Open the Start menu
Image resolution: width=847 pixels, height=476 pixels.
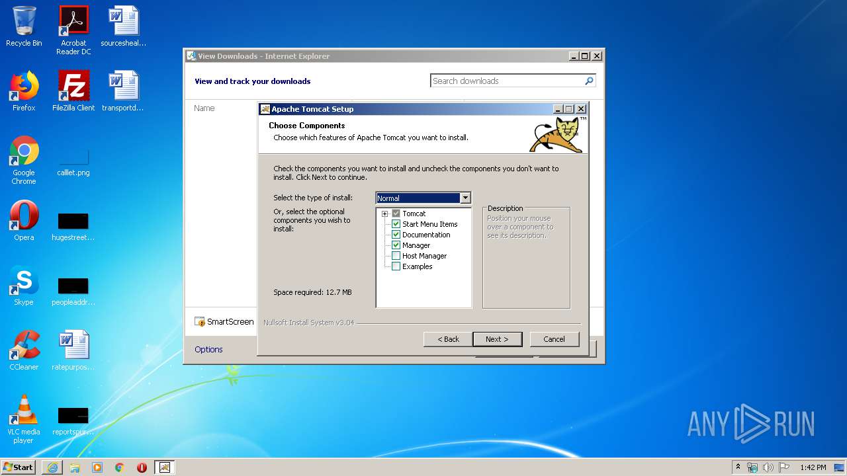[18, 467]
